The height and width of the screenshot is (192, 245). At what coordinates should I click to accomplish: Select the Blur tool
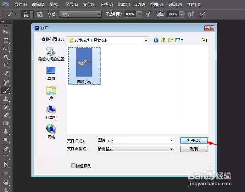coord(6,132)
